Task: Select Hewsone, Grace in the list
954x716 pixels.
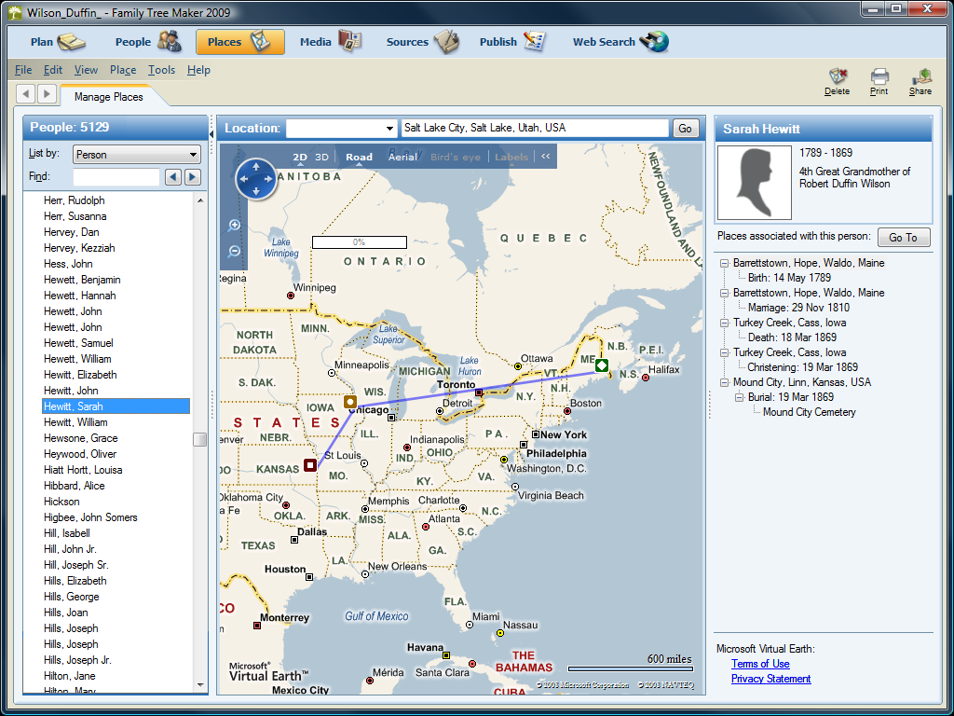Action: pyautogui.click(x=81, y=438)
